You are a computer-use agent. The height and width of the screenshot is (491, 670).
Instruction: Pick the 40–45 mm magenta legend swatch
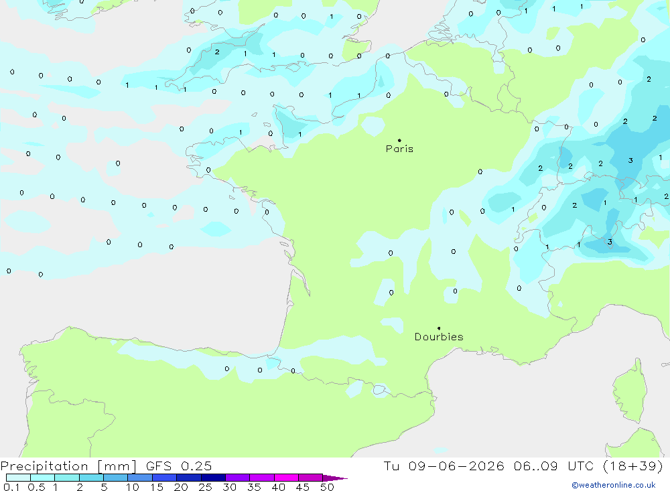pyautogui.click(x=286, y=478)
